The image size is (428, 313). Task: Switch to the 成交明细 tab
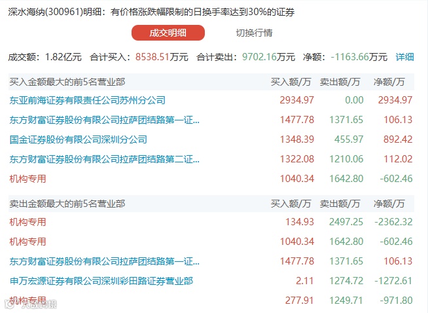168,33
